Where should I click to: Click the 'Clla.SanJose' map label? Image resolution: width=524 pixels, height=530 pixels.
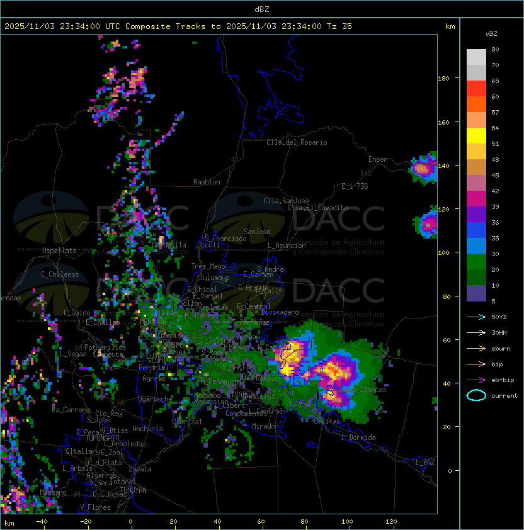pyautogui.click(x=286, y=201)
